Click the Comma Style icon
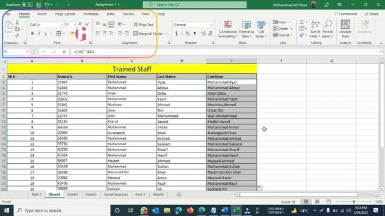Screen dimensions: 385x216 coord(194,34)
